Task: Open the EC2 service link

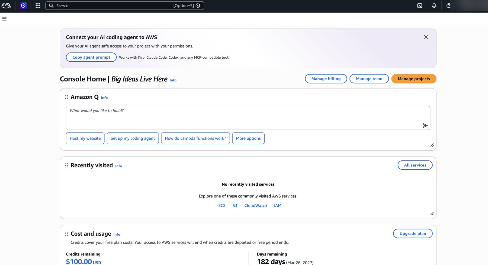Action: point(222,206)
